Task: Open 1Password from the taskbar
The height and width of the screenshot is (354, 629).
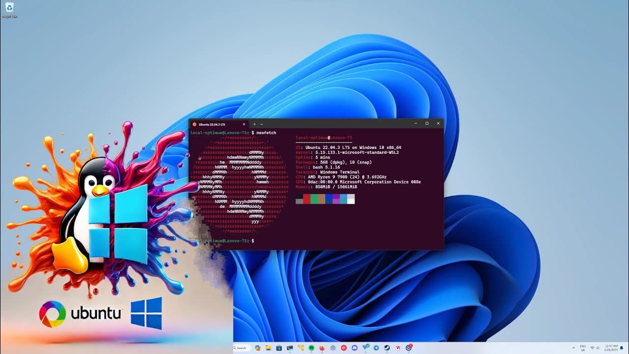Action: pos(333,348)
